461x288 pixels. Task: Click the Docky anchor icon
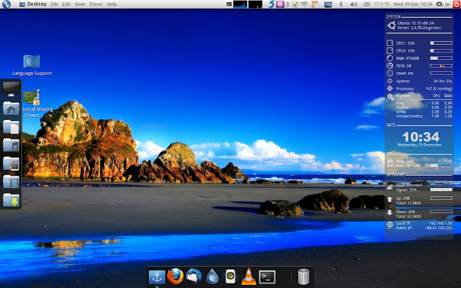157,277
